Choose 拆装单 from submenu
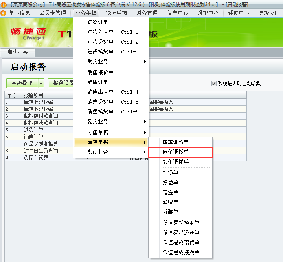 [x=180, y=212]
